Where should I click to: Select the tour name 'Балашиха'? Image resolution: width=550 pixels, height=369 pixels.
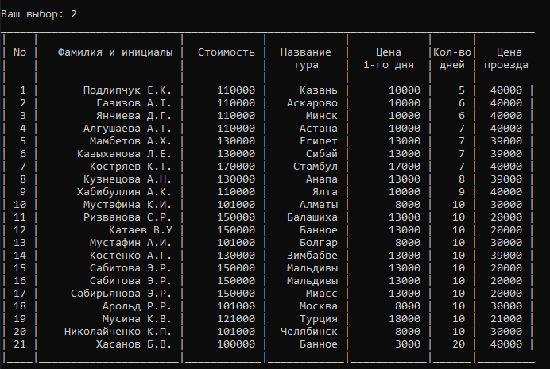(x=312, y=217)
